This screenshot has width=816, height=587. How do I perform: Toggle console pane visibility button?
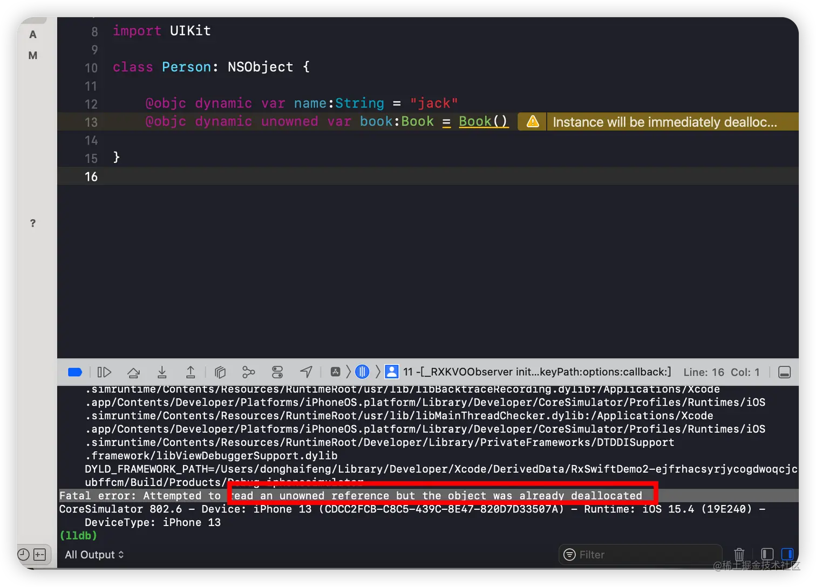pyautogui.click(x=787, y=554)
